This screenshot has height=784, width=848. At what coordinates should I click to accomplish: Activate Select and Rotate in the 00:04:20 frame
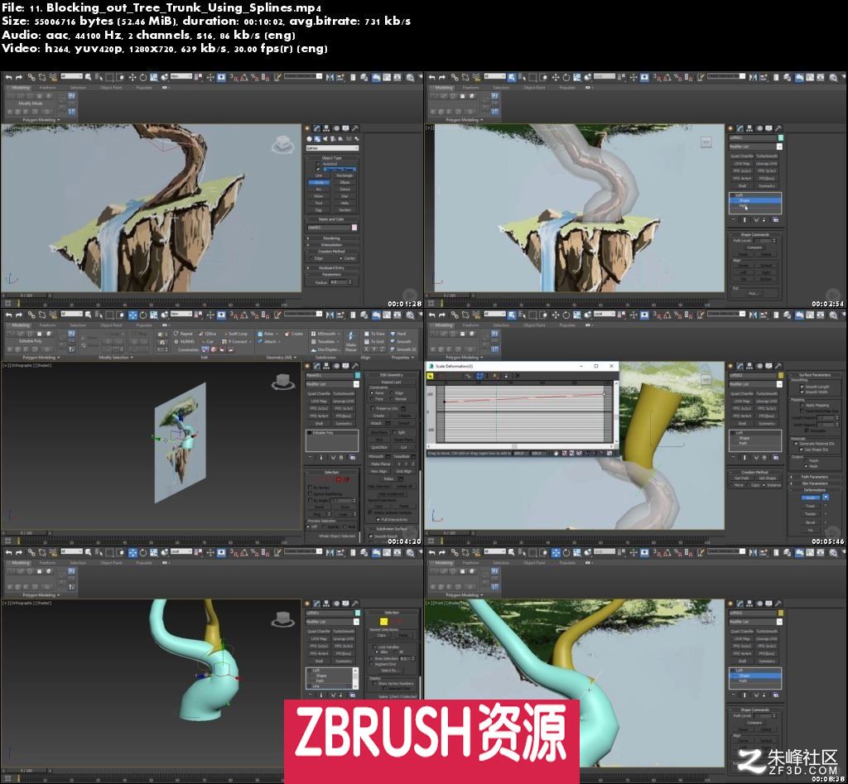click(x=143, y=315)
